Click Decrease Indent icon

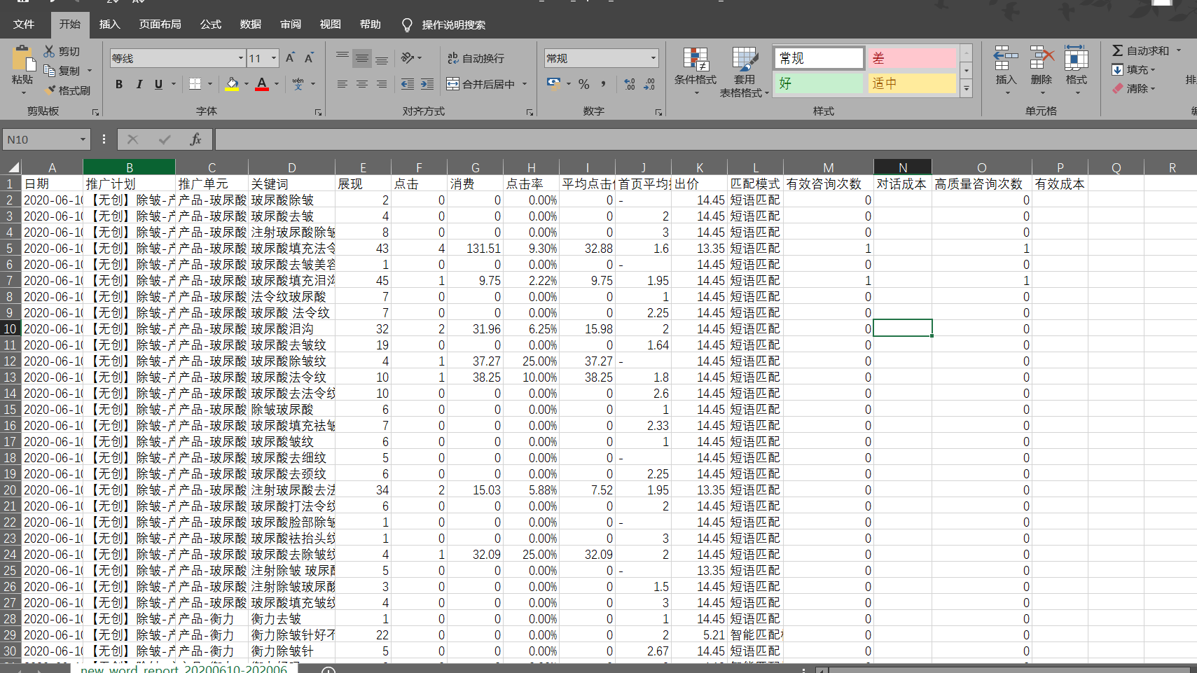pyautogui.click(x=408, y=84)
